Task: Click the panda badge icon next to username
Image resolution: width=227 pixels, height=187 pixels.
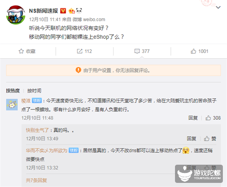Action: click(79, 10)
